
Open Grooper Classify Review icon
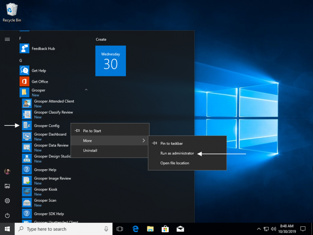(x=27, y=114)
